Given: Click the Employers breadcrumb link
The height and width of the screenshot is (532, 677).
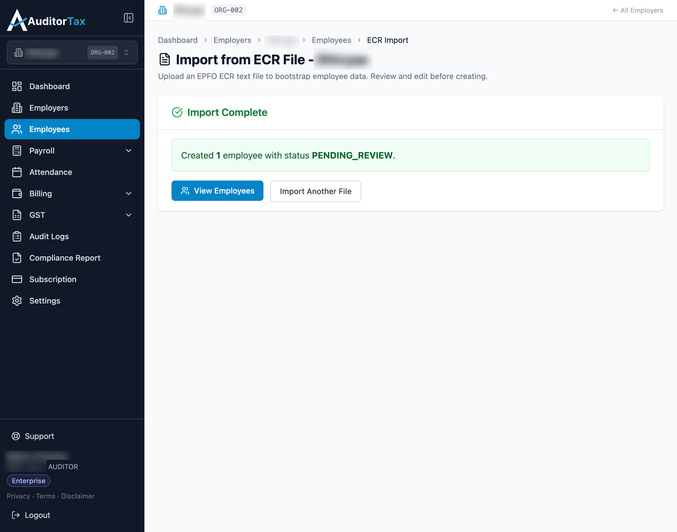Looking at the screenshot, I should tap(232, 40).
